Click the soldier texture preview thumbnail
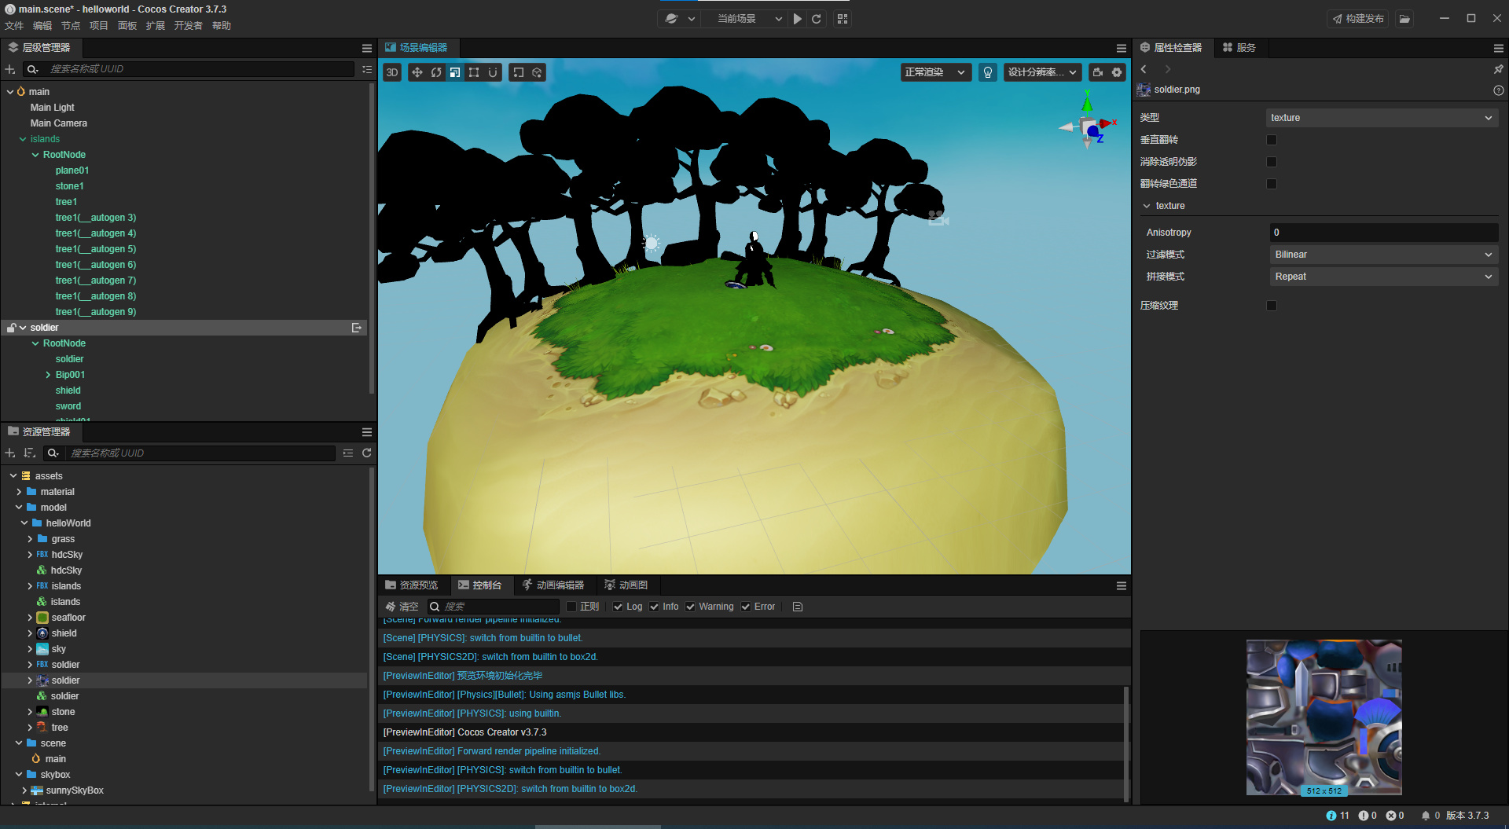 (x=1324, y=717)
